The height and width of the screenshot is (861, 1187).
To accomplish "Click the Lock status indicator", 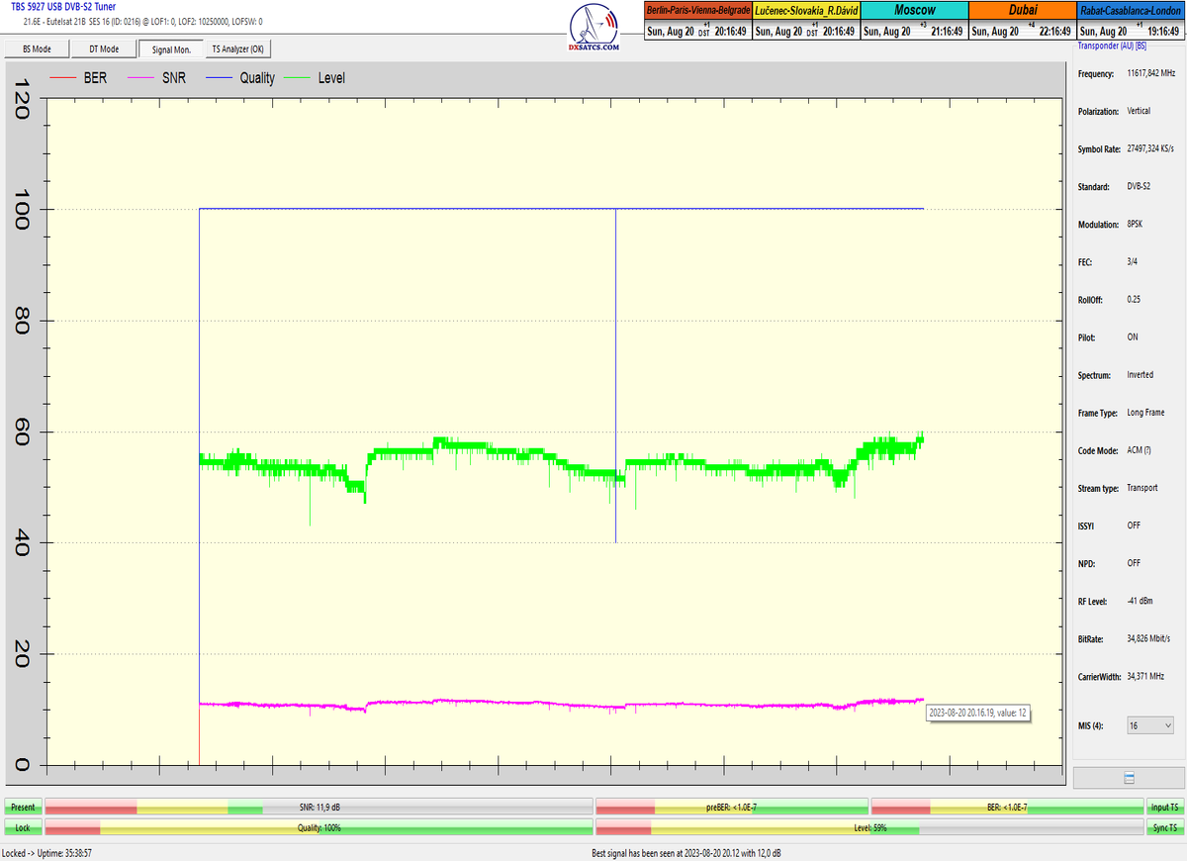I will point(23,827).
